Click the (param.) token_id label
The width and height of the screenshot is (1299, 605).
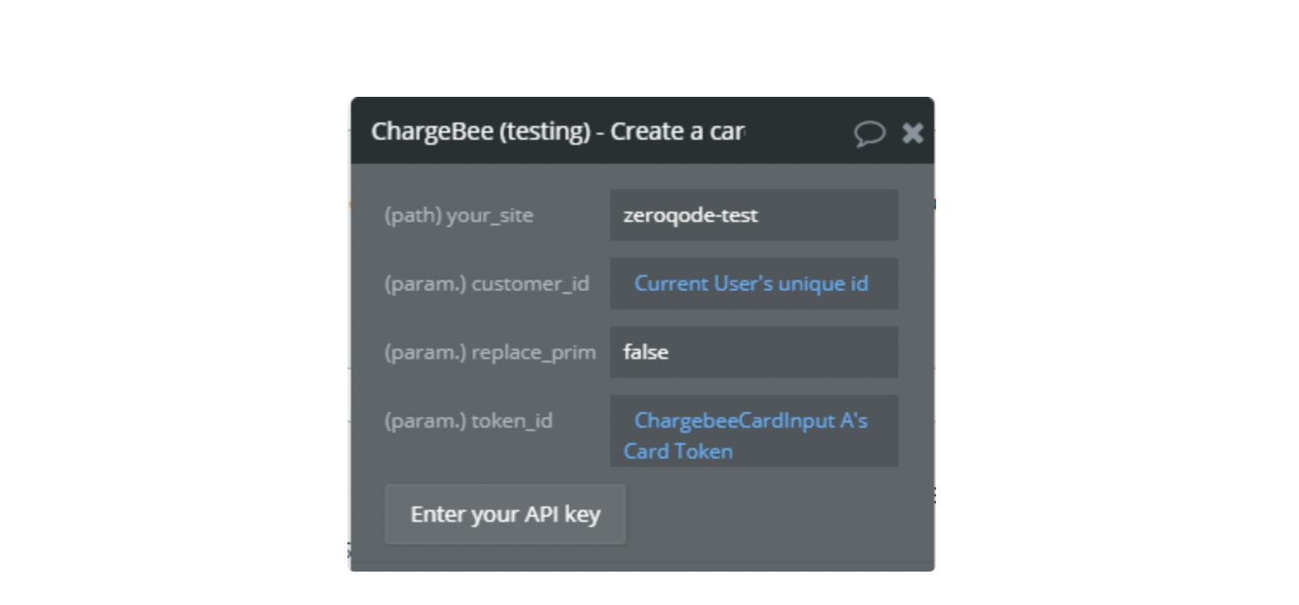pyautogui.click(x=468, y=421)
